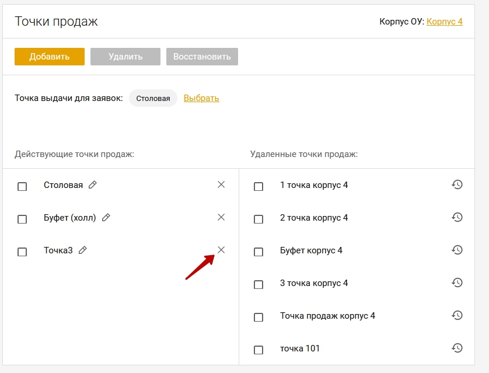This screenshot has height=373, width=489.
Task: Remove Буфет (холл) via X icon
Action: point(221,217)
